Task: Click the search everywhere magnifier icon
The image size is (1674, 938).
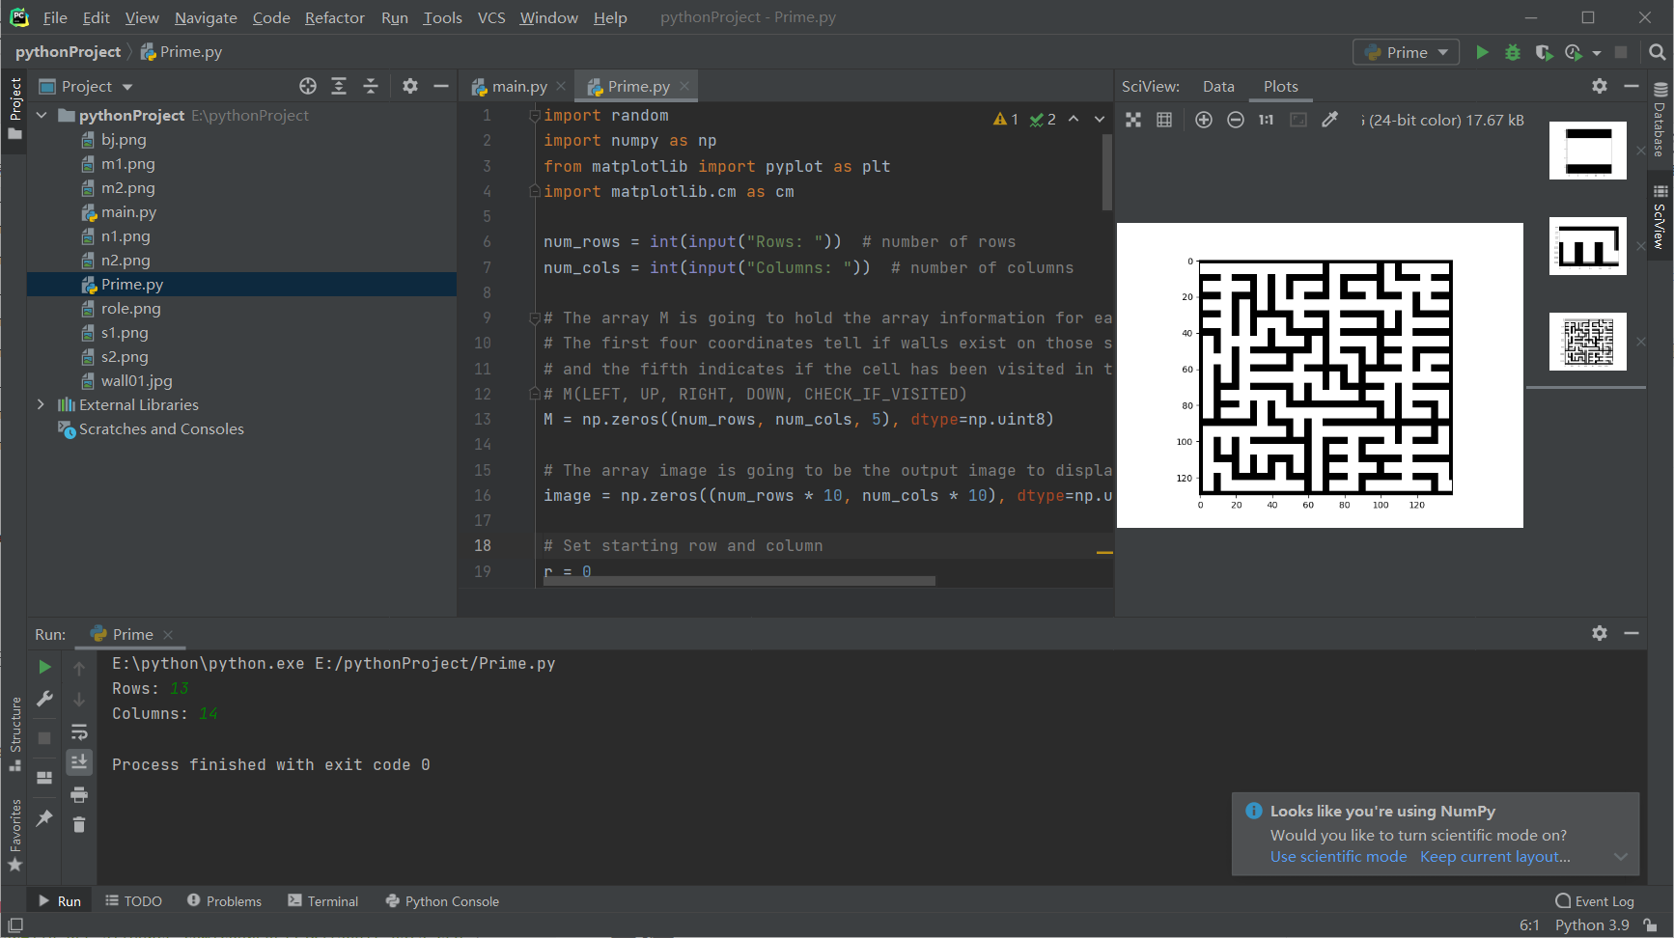Action: [x=1658, y=52]
